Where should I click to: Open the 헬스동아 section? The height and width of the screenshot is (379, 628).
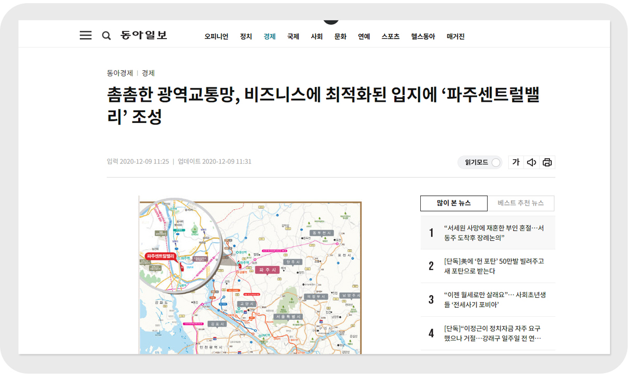423,37
